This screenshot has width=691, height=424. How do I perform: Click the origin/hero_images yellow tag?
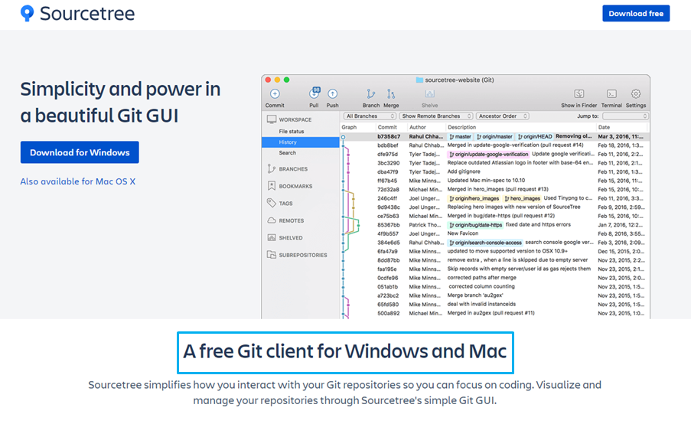click(474, 198)
